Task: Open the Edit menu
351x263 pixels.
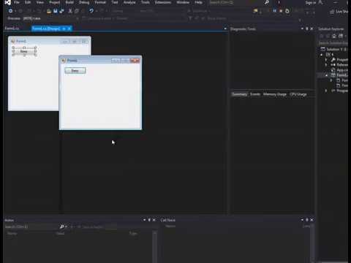Action: click(28, 2)
